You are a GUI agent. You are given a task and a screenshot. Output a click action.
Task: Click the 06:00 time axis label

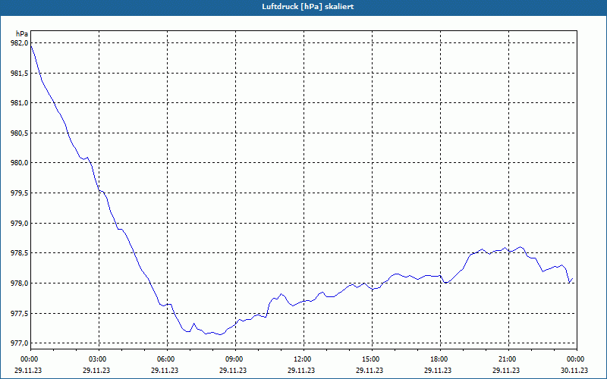point(165,359)
